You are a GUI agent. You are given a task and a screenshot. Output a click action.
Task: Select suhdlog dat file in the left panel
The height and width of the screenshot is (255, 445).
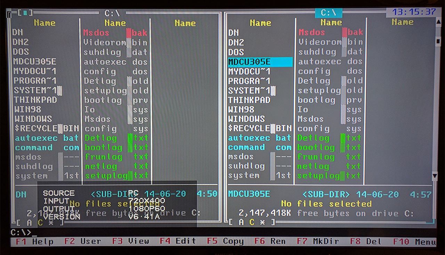116,52
